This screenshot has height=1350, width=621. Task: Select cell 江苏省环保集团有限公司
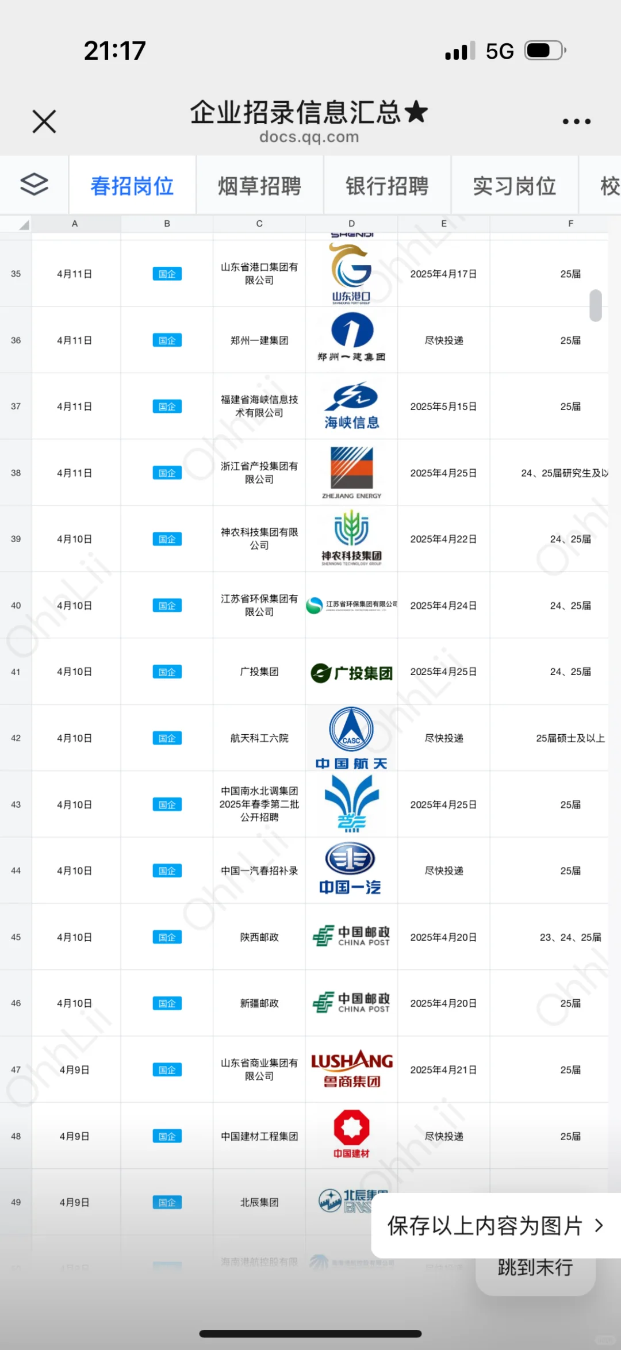(259, 605)
